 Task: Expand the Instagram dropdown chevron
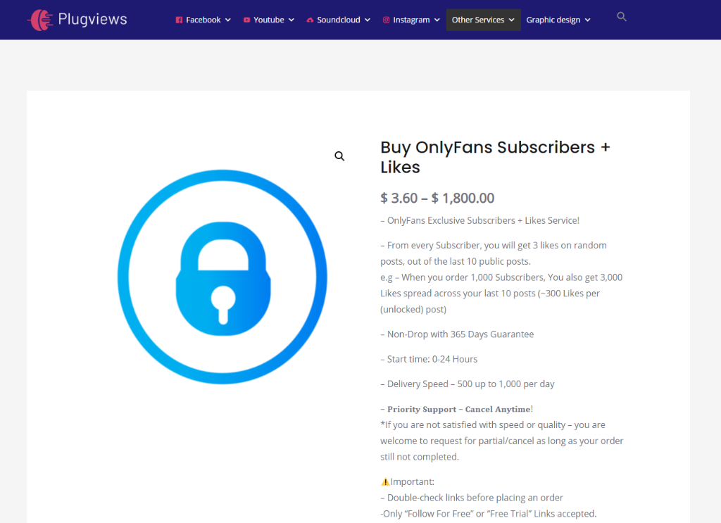(x=437, y=20)
